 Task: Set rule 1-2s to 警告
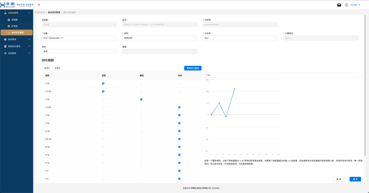pyautogui.click(x=141, y=83)
